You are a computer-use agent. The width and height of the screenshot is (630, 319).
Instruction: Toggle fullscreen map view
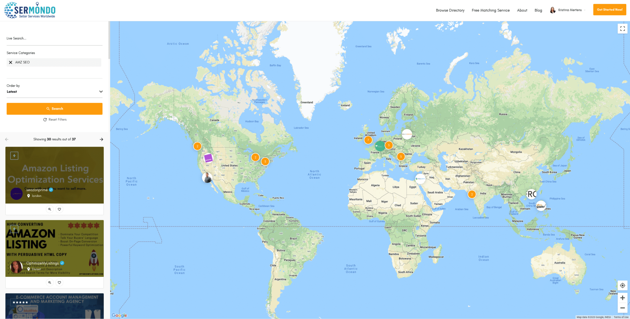[622, 29]
